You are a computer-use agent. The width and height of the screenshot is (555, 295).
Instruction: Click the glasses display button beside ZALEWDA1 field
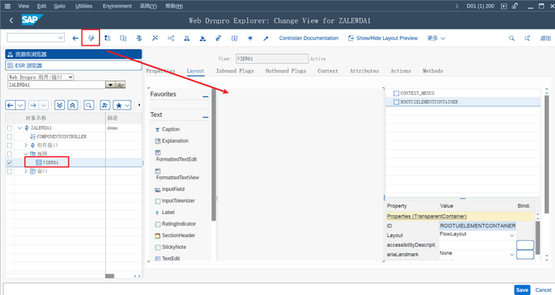[121, 85]
